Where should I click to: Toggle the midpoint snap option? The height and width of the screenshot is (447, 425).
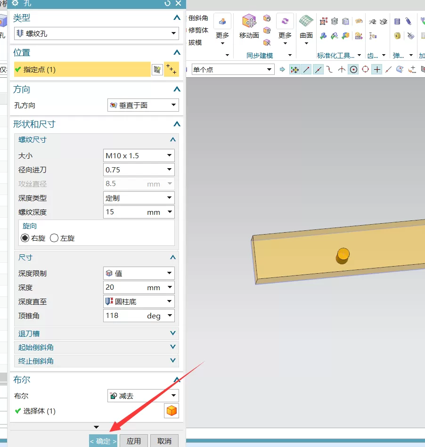point(319,69)
